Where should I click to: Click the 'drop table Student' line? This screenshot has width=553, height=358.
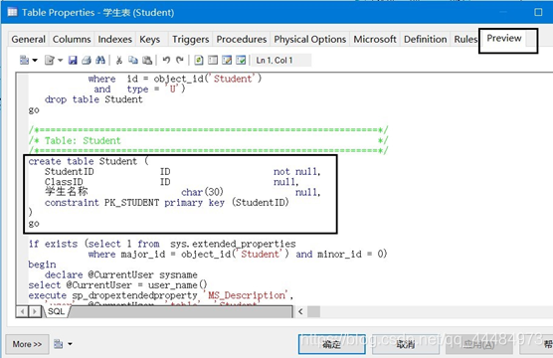pos(93,99)
